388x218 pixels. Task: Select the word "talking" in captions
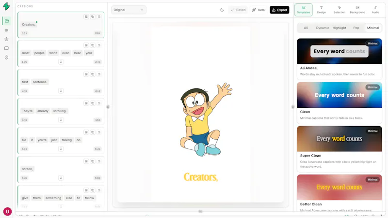coord(66,140)
